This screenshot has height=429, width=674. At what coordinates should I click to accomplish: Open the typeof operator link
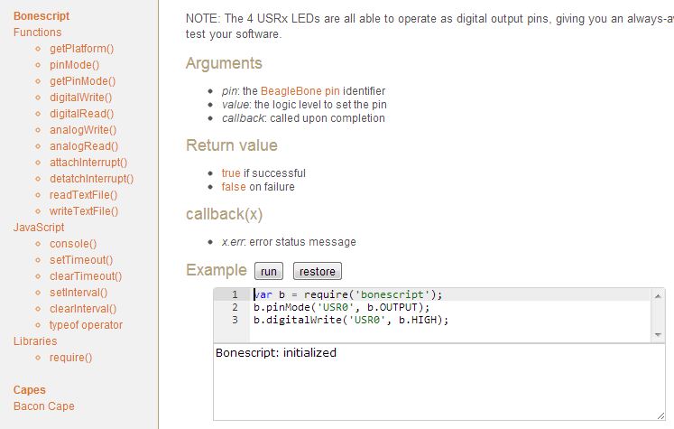[x=86, y=325]
